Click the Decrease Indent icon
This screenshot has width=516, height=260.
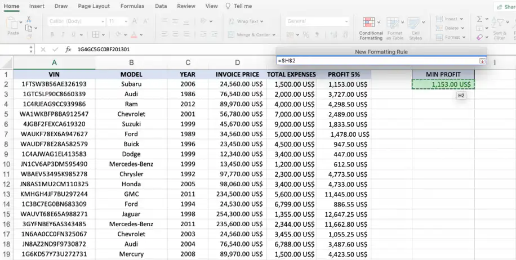point(203,34)
